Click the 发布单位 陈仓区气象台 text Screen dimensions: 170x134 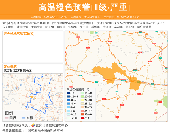point(85,17)
